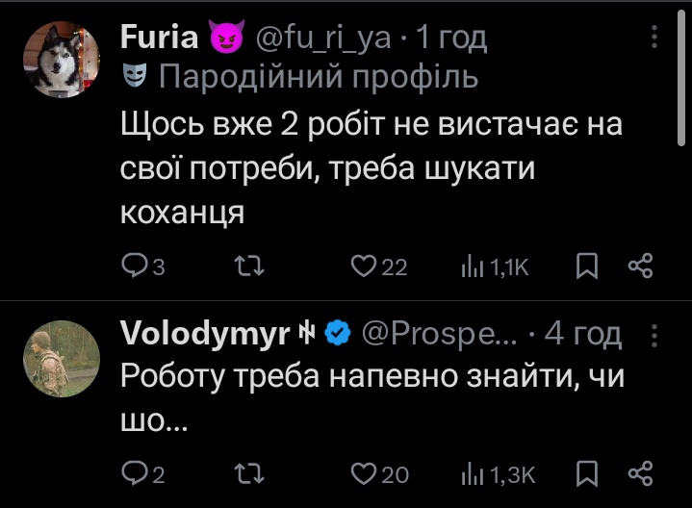This screenshot has width=692, height=508.
Task: Visit the @fu_ri_ya handle link
Action: 323,38
